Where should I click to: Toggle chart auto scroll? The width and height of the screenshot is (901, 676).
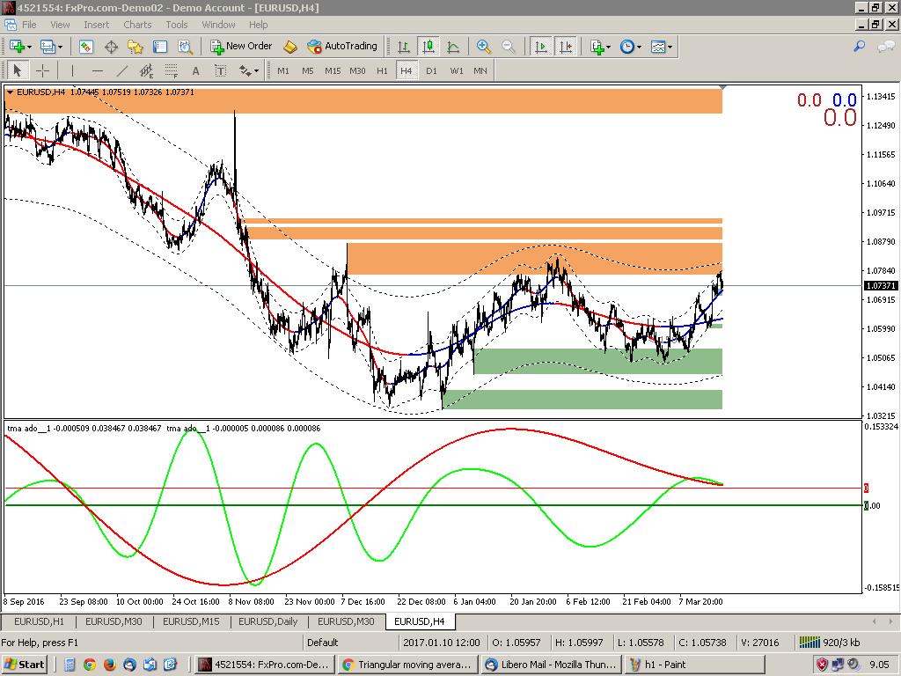[541, 47]
